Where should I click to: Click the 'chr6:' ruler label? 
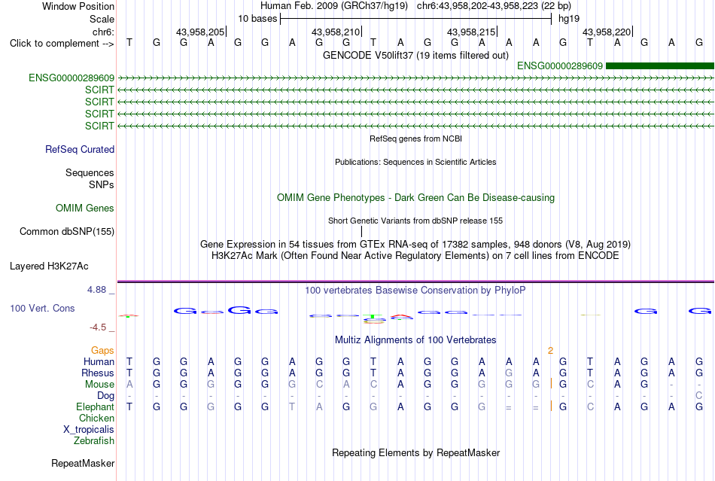tap(103, 32)
